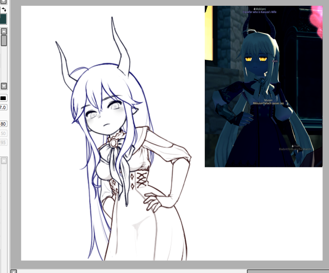Click the horizontal canvas scrollbar thumb

pos(288,271)
